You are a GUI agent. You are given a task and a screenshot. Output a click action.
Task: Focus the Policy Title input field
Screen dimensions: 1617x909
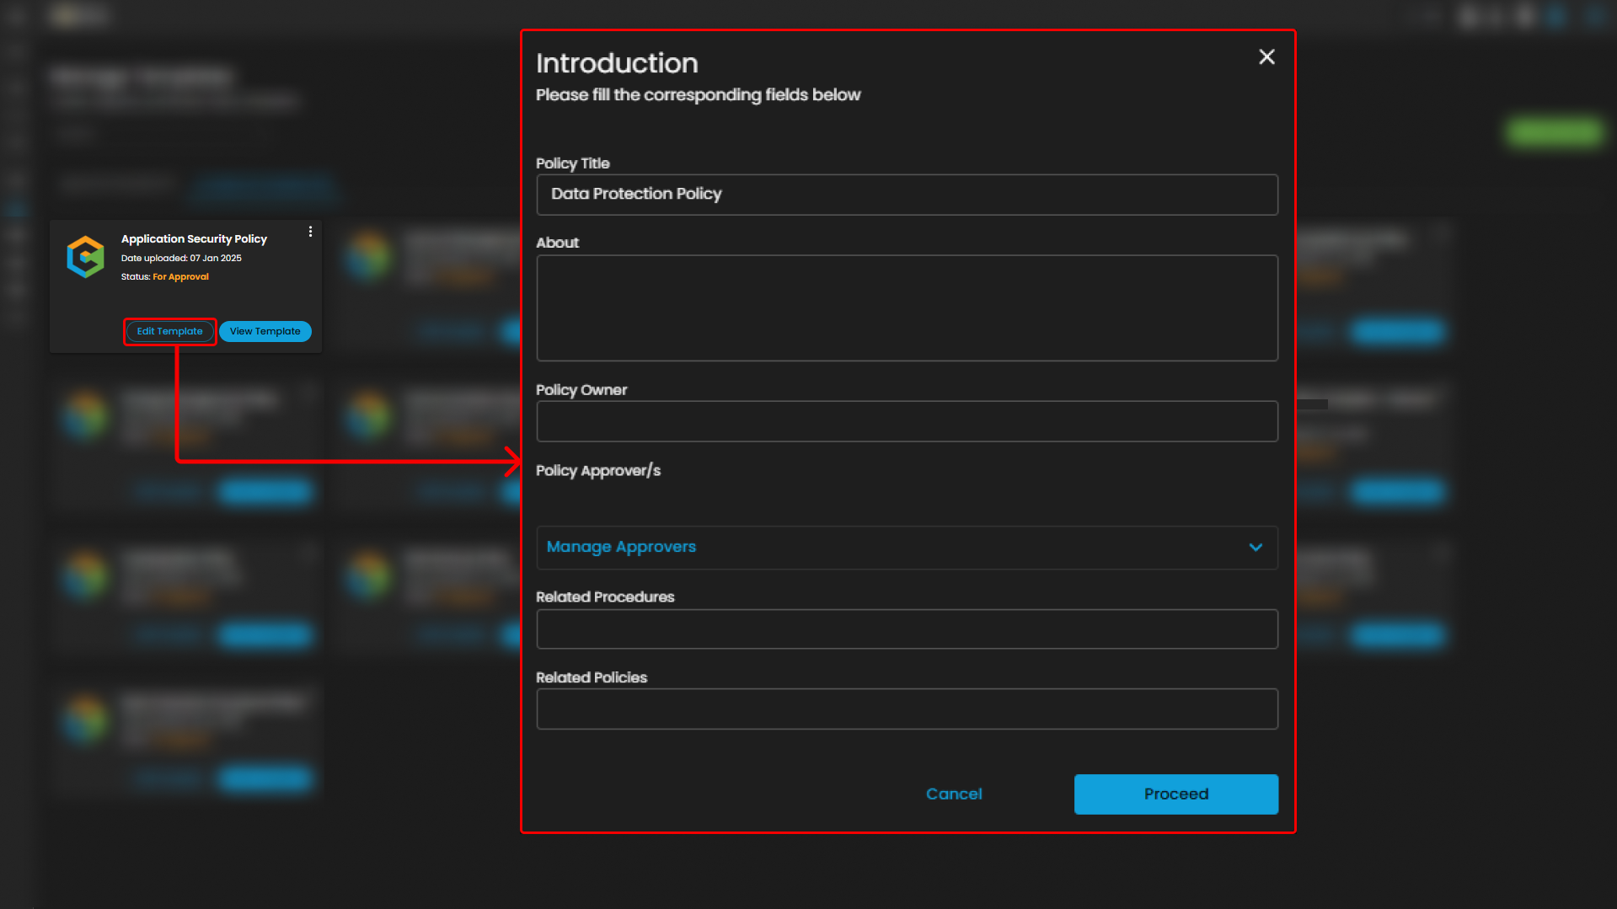[907, 195]
